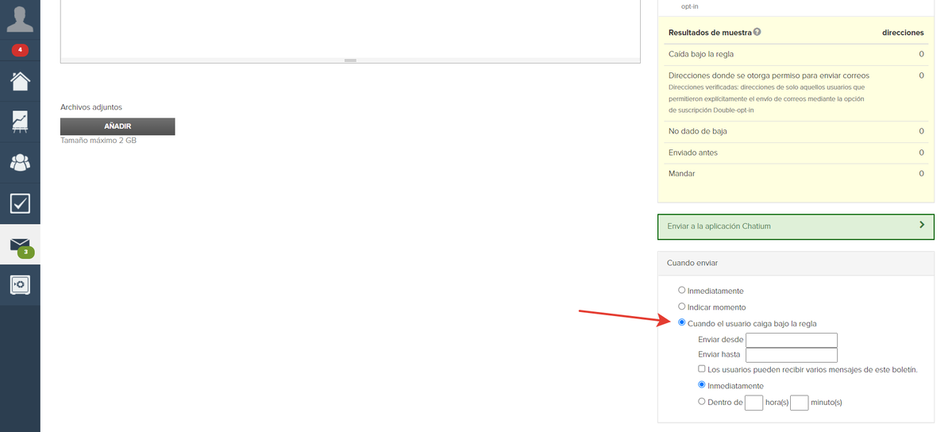Click the Tamaño máximo 2 GB note

[98, 141]
